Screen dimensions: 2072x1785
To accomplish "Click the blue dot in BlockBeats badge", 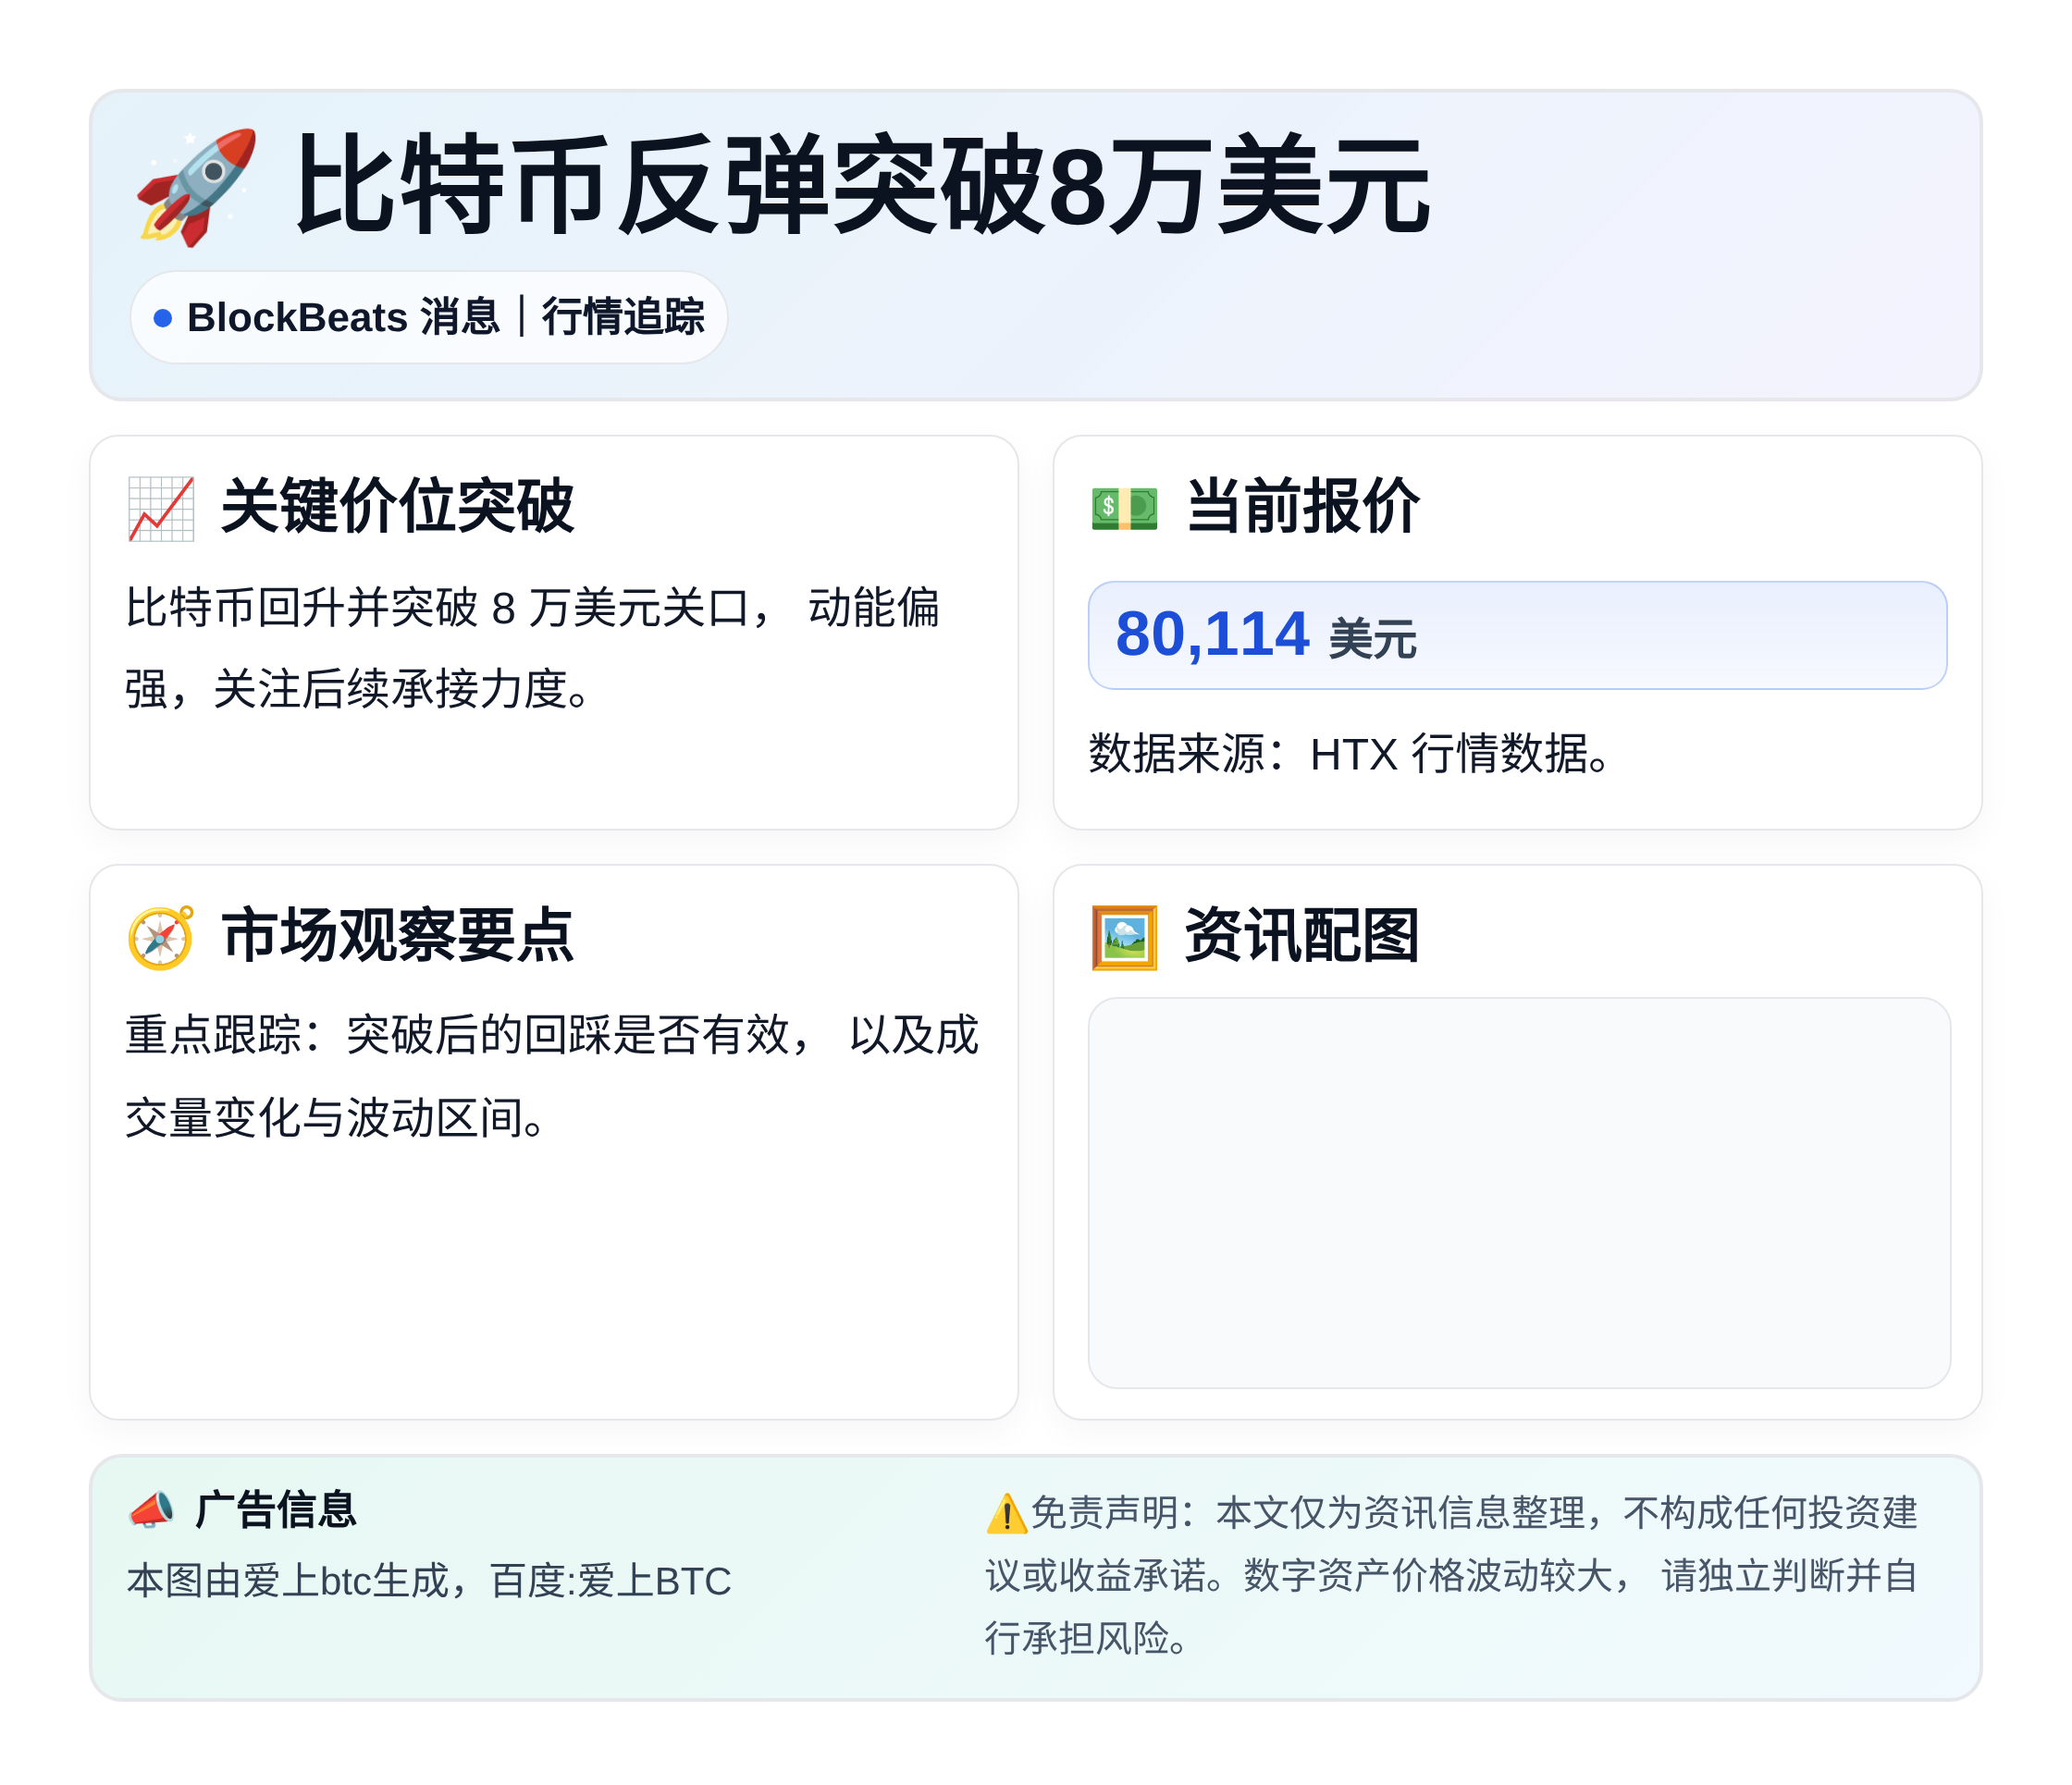I will click(x=163, y=318).
